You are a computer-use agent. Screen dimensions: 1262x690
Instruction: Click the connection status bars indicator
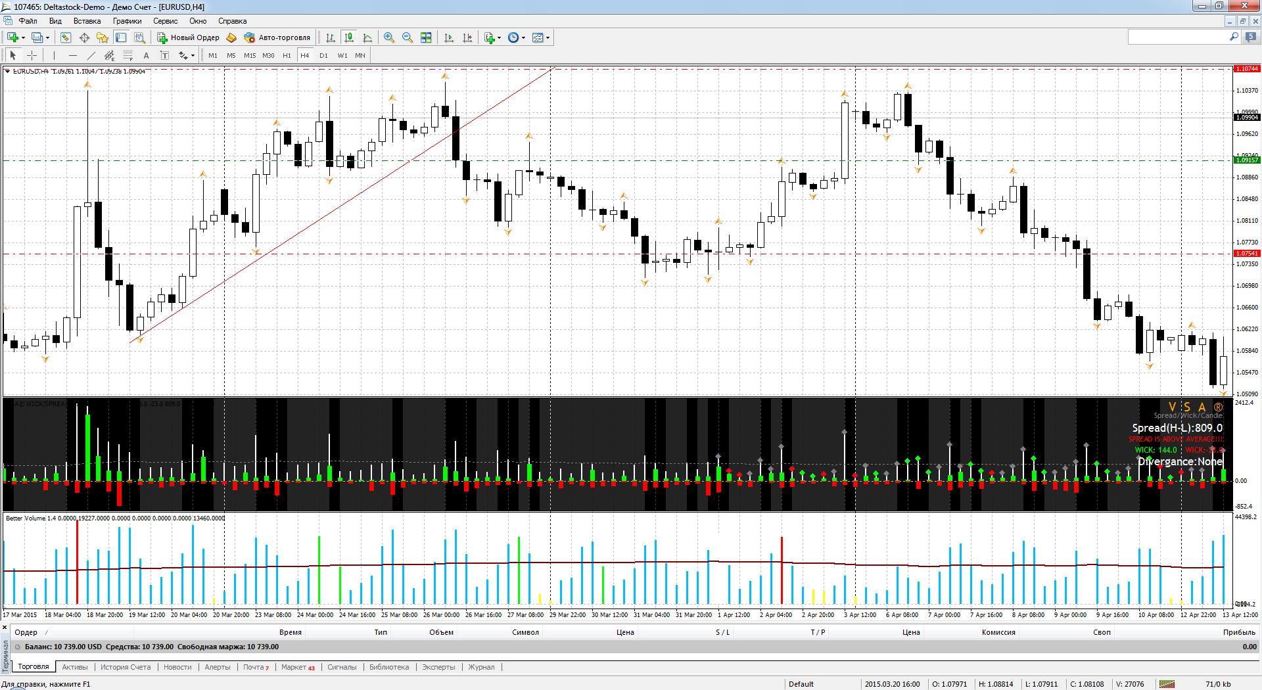(x=1167, y=684)
